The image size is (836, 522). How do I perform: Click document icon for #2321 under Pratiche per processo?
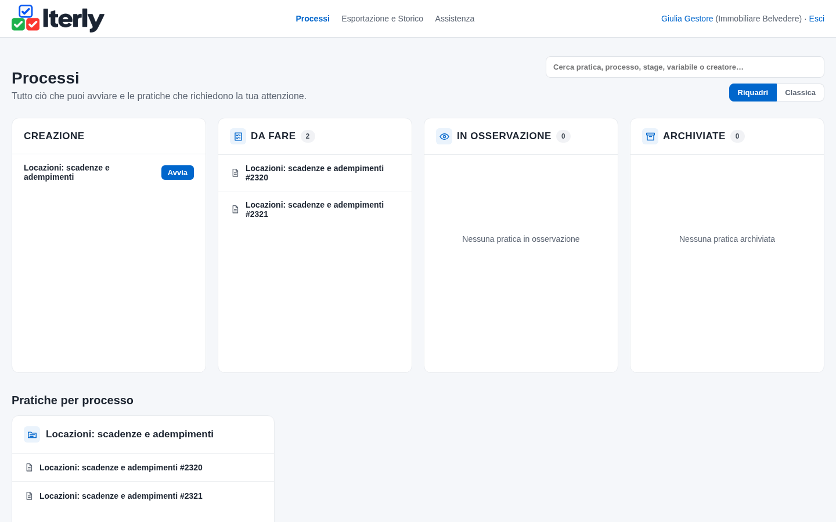(x=29, y=496)
